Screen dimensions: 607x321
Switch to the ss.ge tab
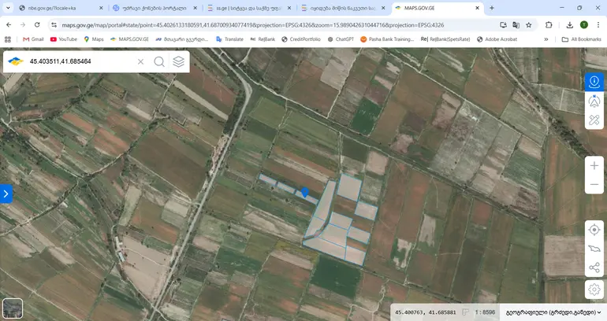(248, 8)
